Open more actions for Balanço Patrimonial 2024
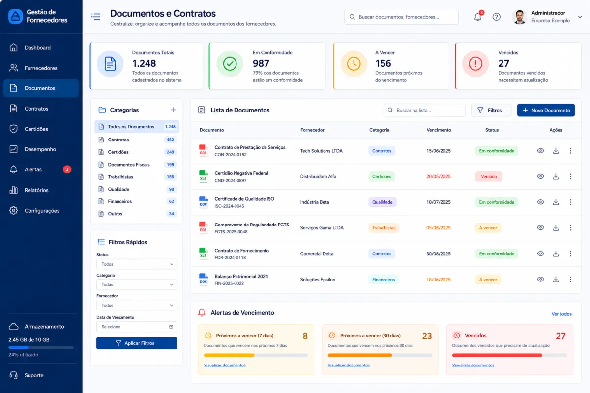 (570, 279)
